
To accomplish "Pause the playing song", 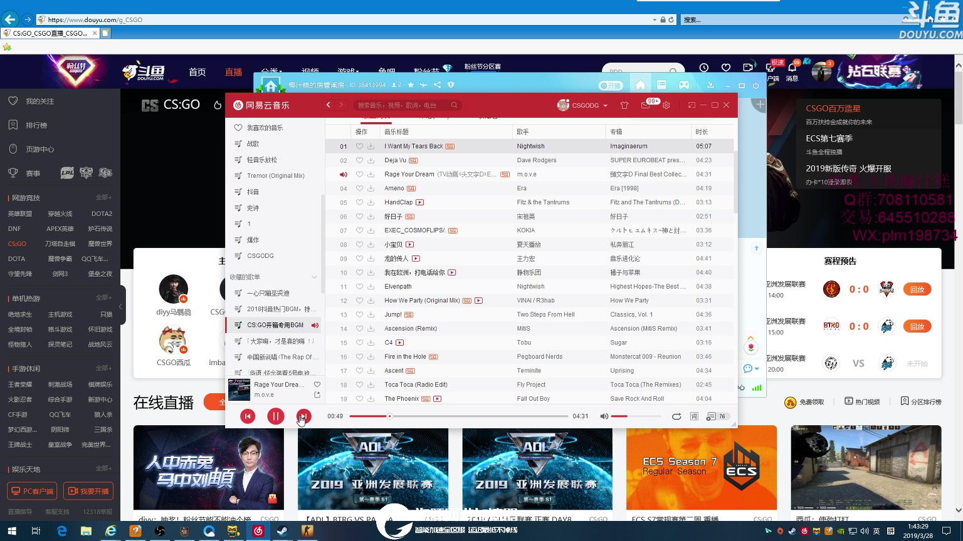I will pos(276,416).
